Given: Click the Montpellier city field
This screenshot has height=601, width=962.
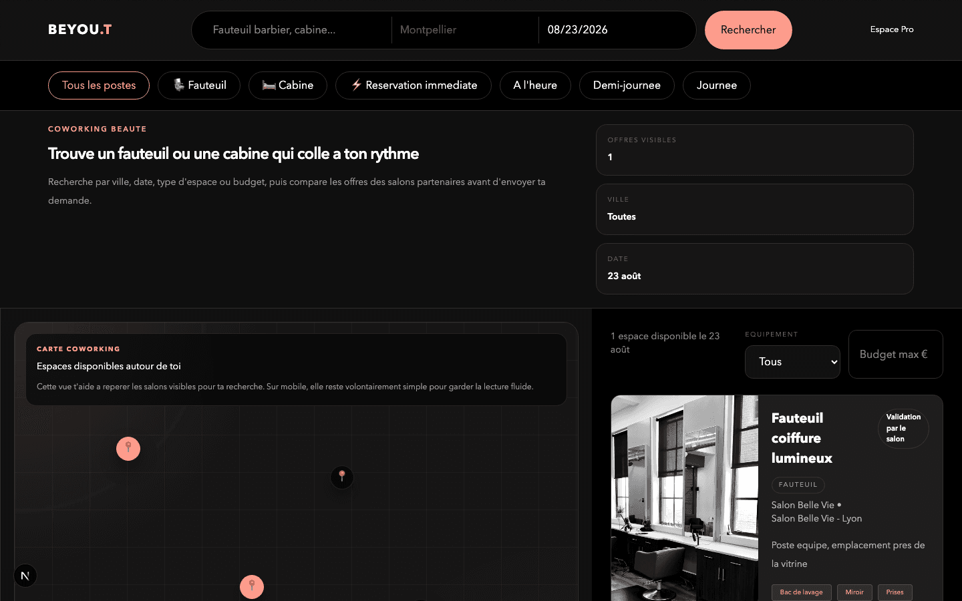Looking at the screenshot, I should coord(465,29).
